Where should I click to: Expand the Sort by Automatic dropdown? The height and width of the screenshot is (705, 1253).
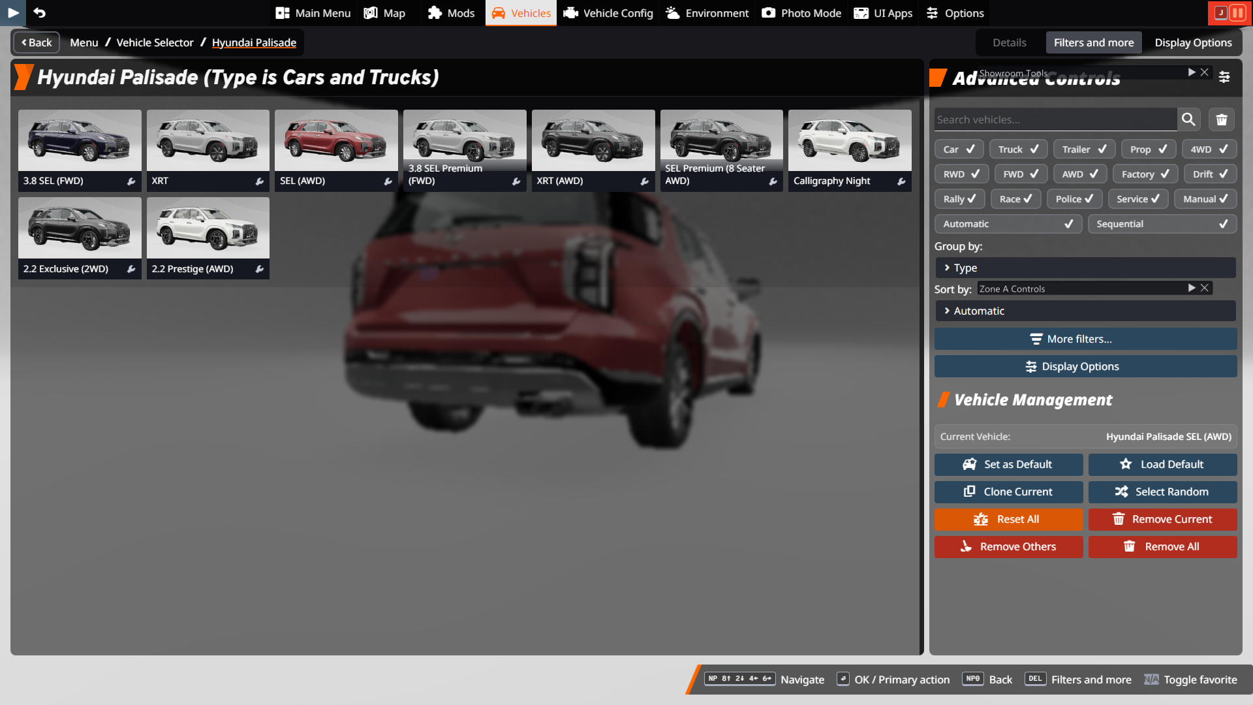(1085, 311)
